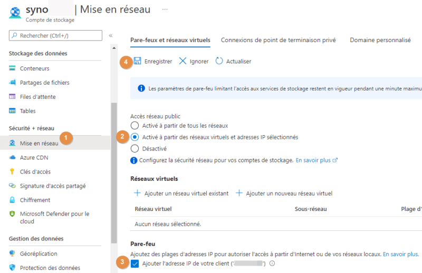Click the Signature d'accès partagé link icon
Image resolution: width=422 pixels, height=273 pixels.
12,186
